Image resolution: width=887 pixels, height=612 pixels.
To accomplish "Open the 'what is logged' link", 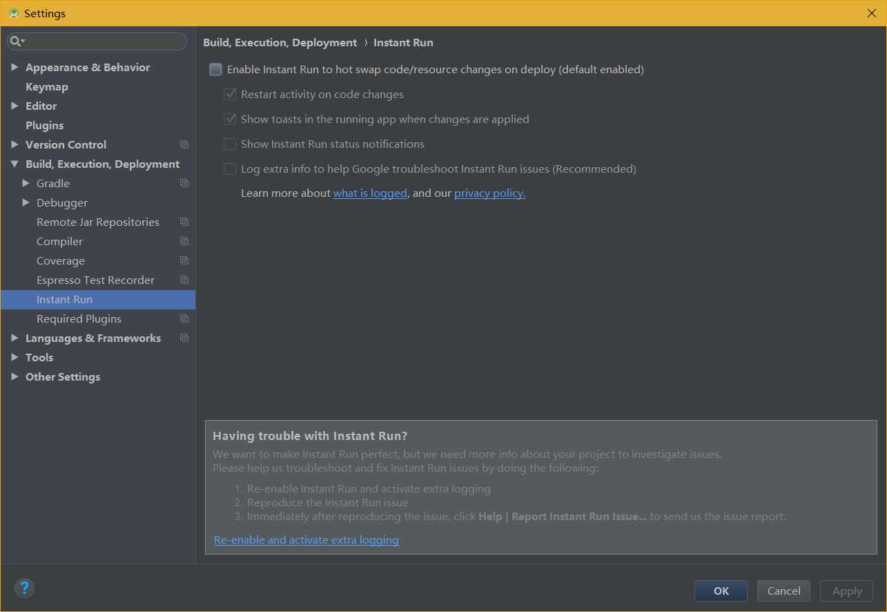I will pos(370,193).
